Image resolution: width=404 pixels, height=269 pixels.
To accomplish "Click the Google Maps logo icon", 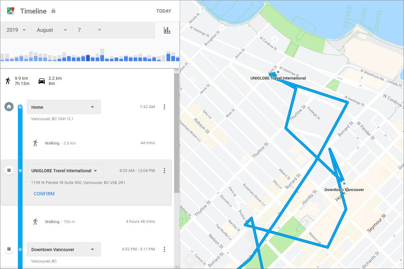I will (x=11, y=11).
